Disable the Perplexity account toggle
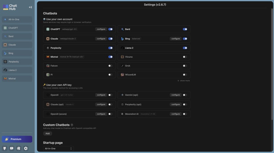Screen dimensions: 274x153 pos(110,48)
